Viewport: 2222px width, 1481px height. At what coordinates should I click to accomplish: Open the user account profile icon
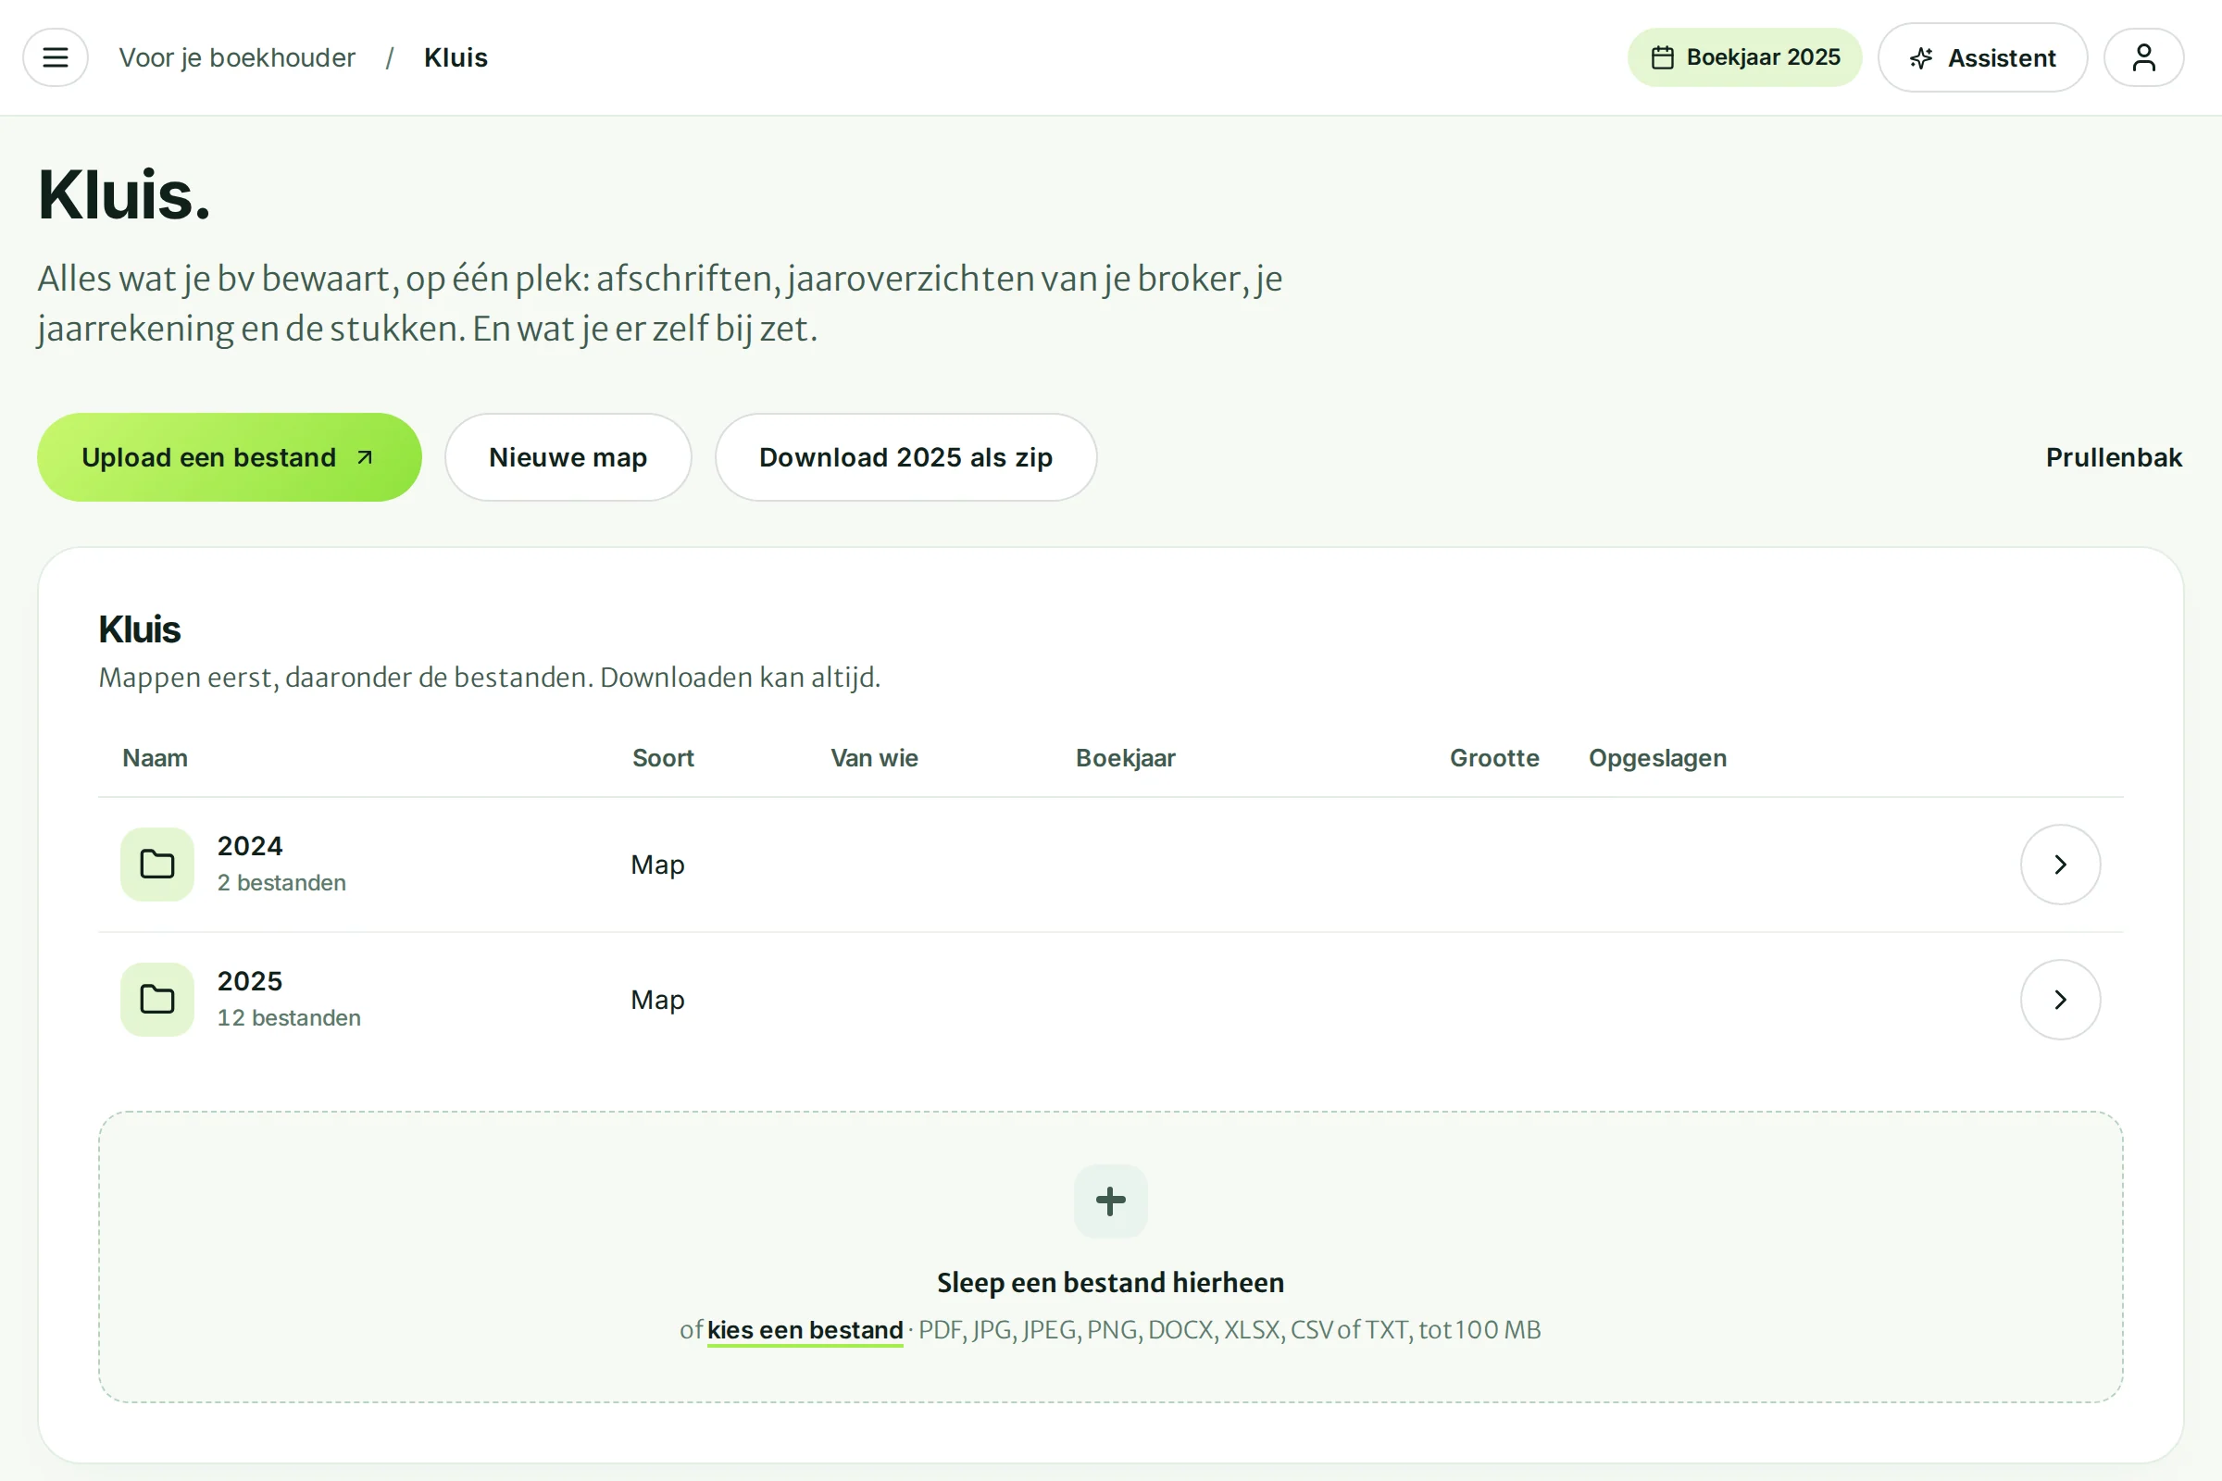pyautogui.click(x=2143, y=57)
